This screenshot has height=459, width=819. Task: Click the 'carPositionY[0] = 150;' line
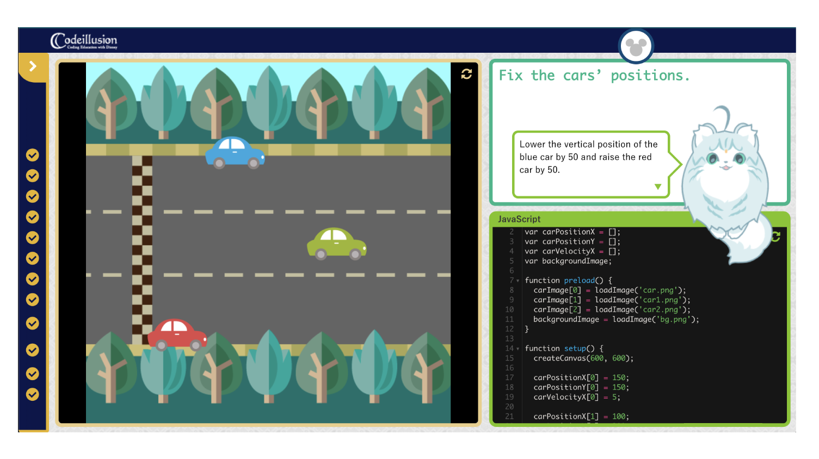point(581,388)
